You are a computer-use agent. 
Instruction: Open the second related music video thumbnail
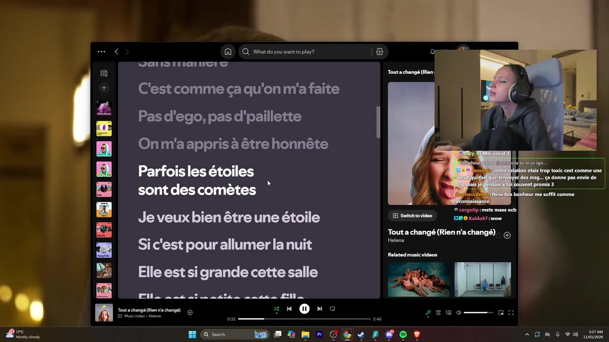pos(482,279)
